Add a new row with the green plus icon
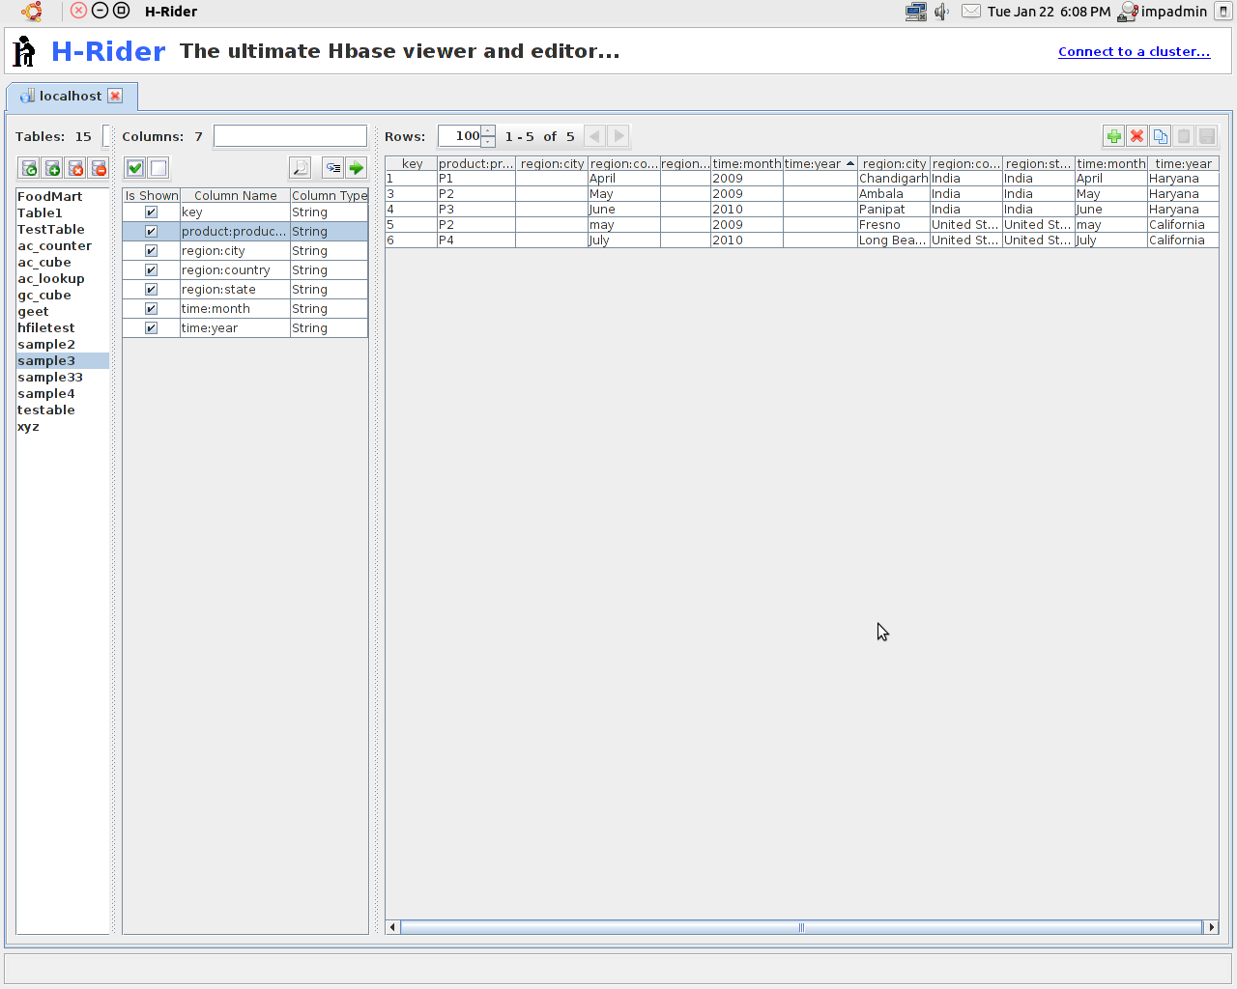This screenshot has width=1237, height=989. click(x=1113, y=136)
